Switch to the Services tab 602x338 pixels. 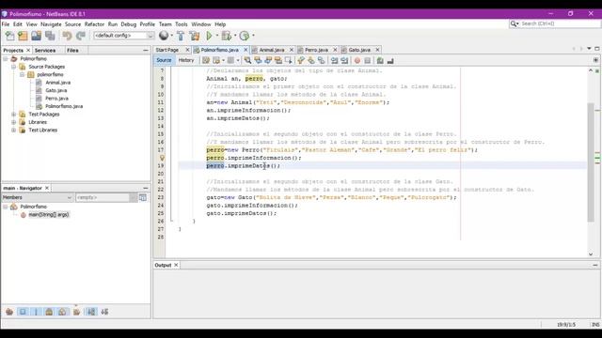pyautogui.click(x=45, y=50)
